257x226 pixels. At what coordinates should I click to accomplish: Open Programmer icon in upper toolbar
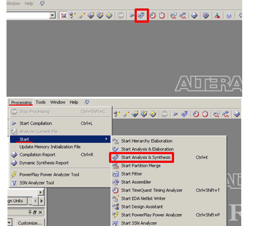click(x=205, y=15)
